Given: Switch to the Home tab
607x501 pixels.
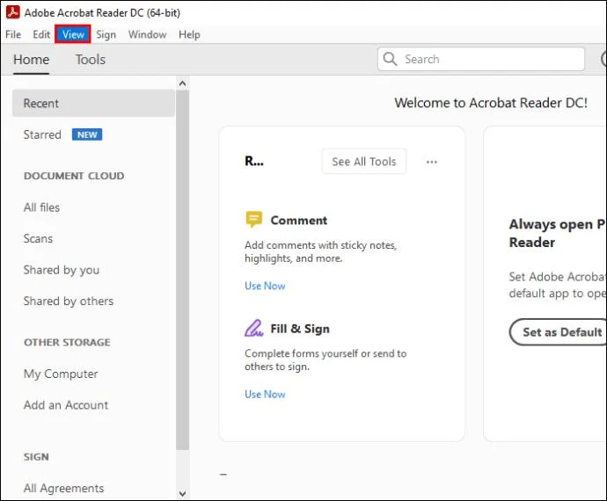Looking at the screenshot, I should (32, 60).
